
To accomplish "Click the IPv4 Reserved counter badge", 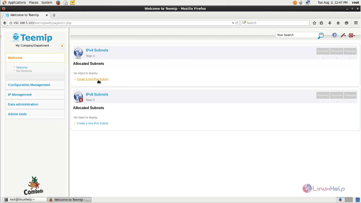I will click(x=323, y=51).
